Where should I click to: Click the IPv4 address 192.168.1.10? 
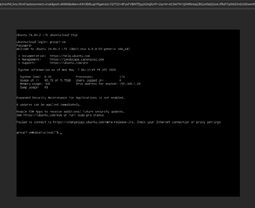pos(130,84)
